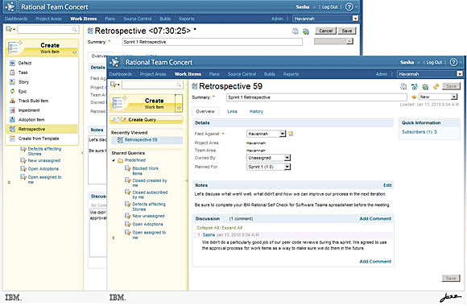467x306 pixels.
Task: Open Subscribers (1): S link in Quick Information
Action: [419, 132]
